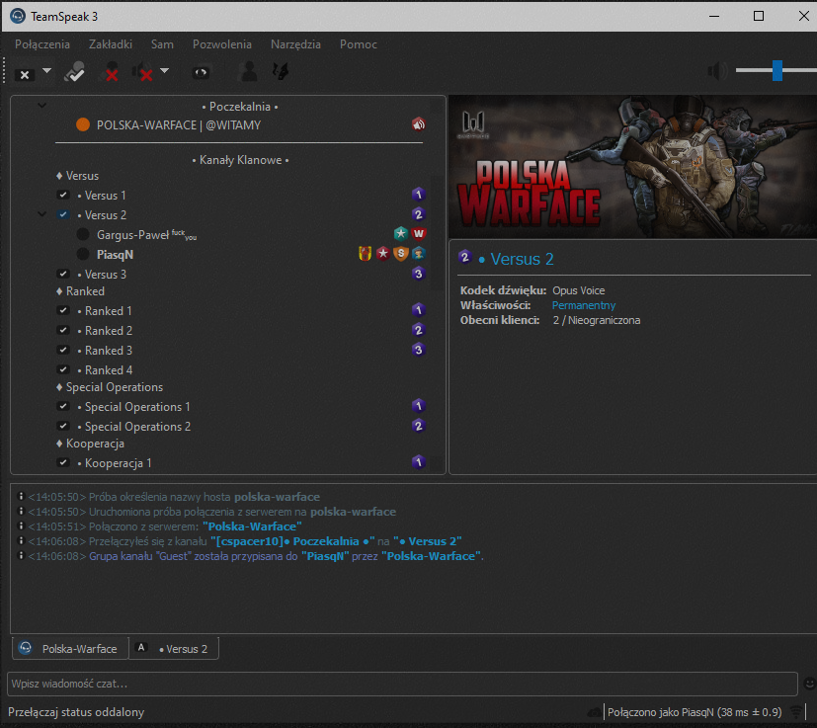Click the blue handle of the volume slider

coord(777,70)
